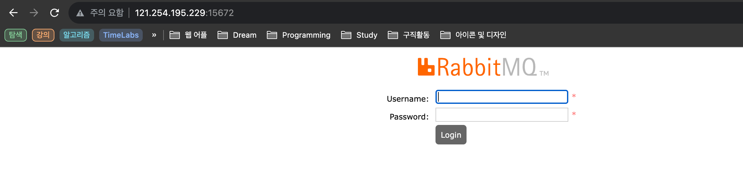Expand hidden bookmarks with the » chevron
Viewport: 743px width, 193px height.
pos(154,35)
